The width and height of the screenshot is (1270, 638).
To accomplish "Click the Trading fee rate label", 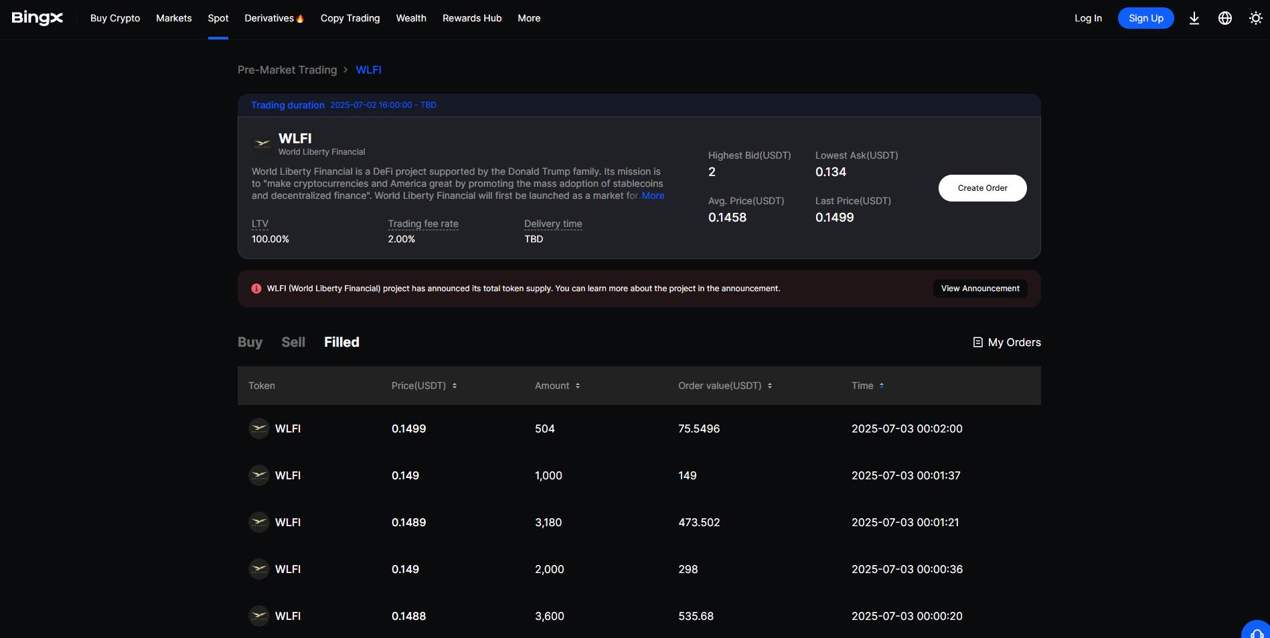I will coord(423,224).
